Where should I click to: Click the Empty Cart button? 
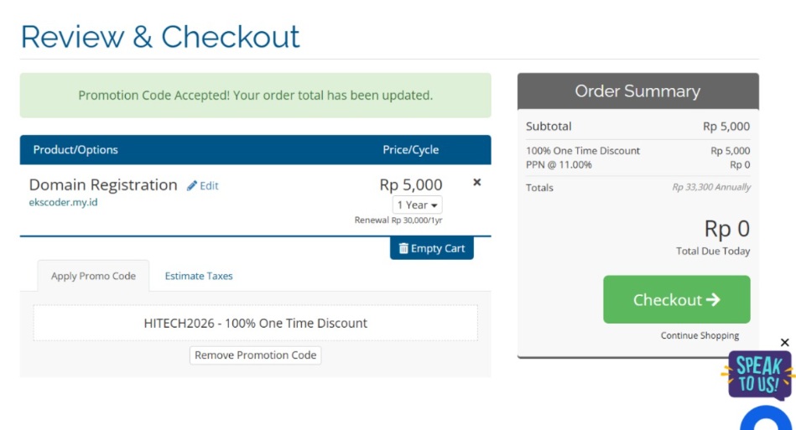431,248
